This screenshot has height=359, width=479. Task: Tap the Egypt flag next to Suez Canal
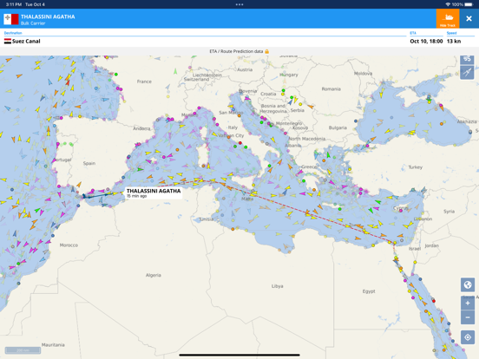point(7,42)
